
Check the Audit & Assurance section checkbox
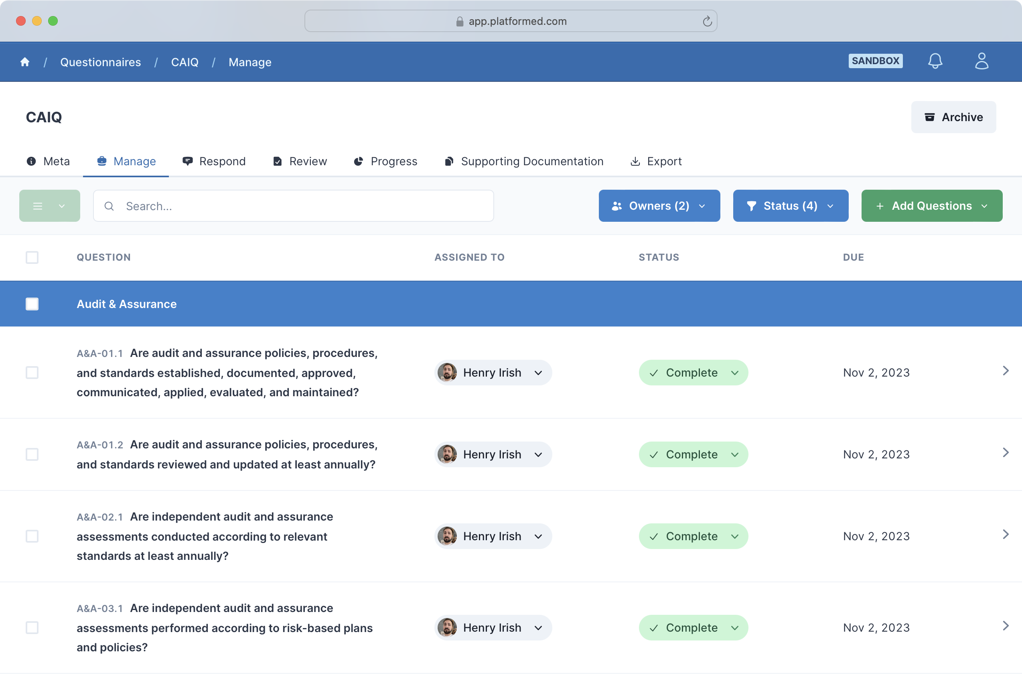[x=32, y=304]
